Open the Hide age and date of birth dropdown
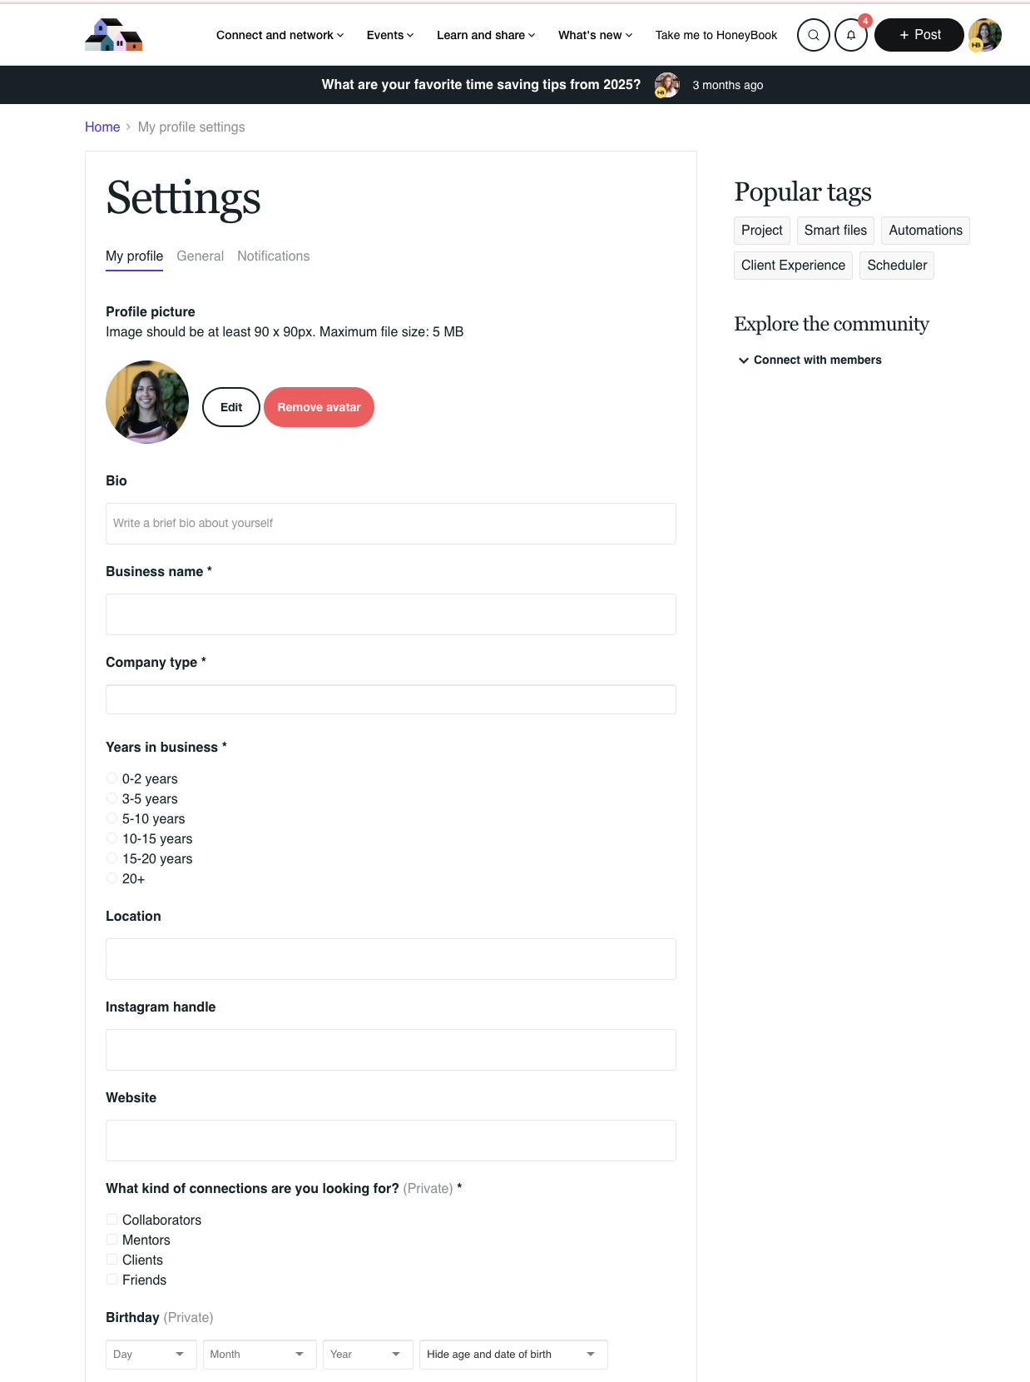The width and height of the screenshot is (1030, 1382). (513, 1355)
